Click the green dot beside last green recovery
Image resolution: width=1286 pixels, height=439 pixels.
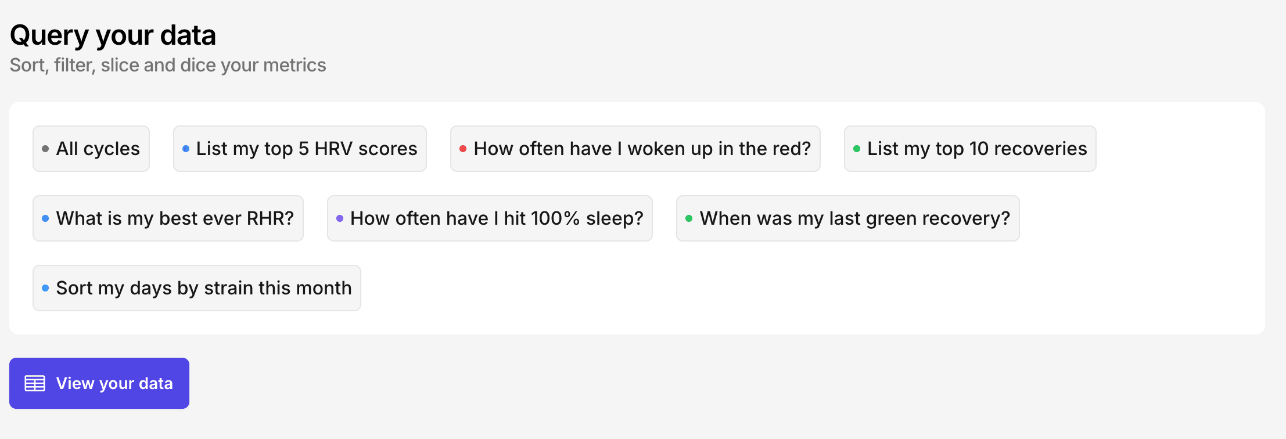(x=689, y=218)
